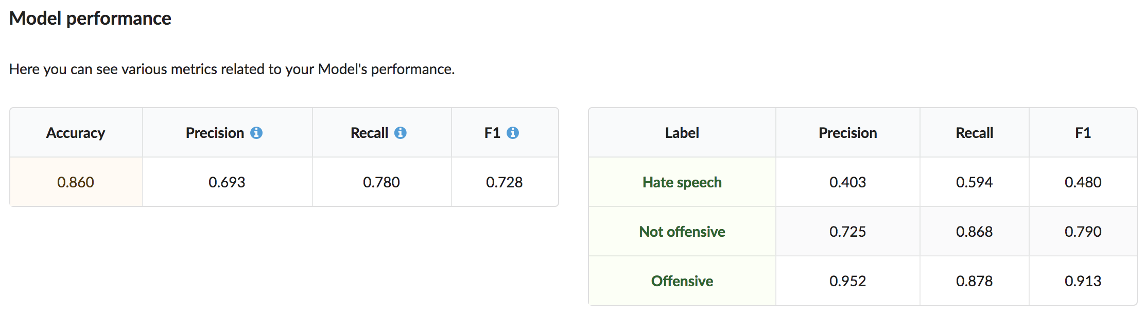Screen dimensions: 1145x313
Task: Click the Label column header
Action: (682, 133)
